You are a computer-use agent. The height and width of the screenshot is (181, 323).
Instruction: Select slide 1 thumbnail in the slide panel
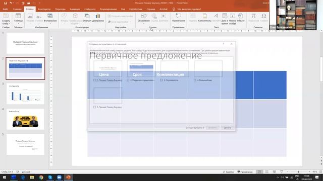[x=25, y=43]
